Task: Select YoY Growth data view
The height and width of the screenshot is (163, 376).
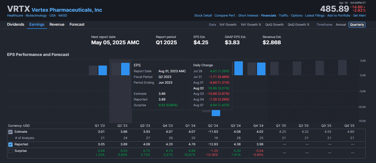Action: coord(228,25)
